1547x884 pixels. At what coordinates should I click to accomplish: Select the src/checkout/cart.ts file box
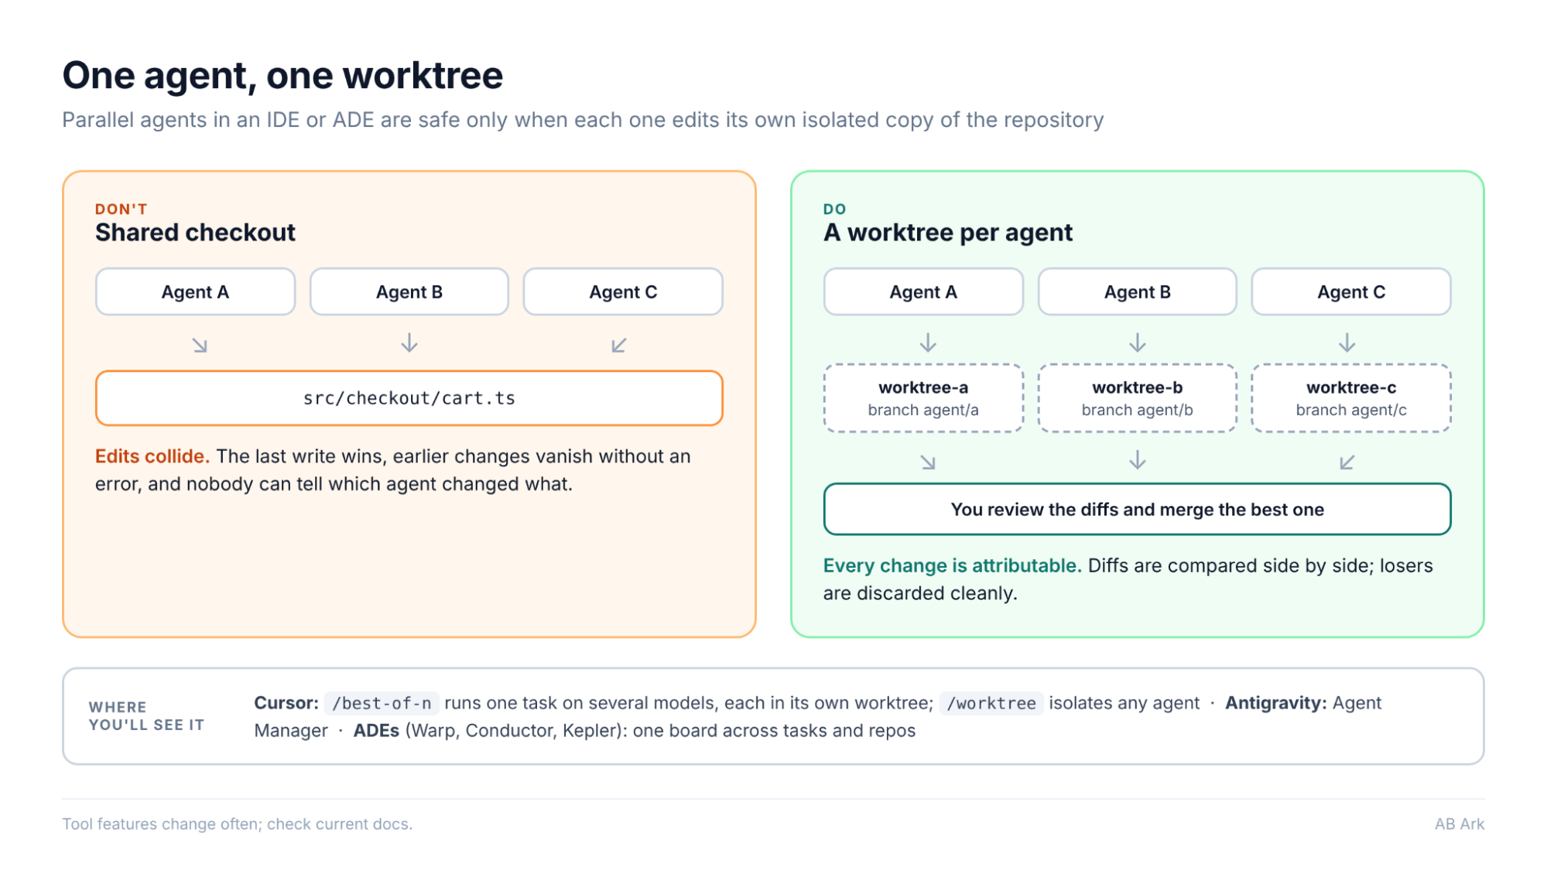409,398
